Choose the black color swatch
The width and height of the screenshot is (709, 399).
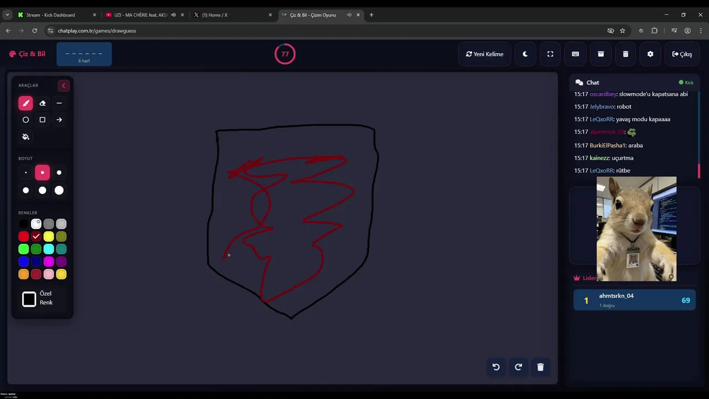point(23,224)
